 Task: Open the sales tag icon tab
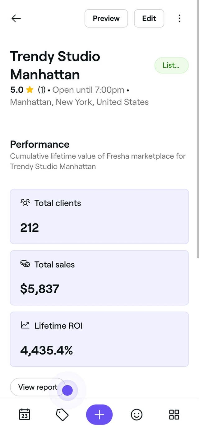pyautogui.click(x=62, y=415)
